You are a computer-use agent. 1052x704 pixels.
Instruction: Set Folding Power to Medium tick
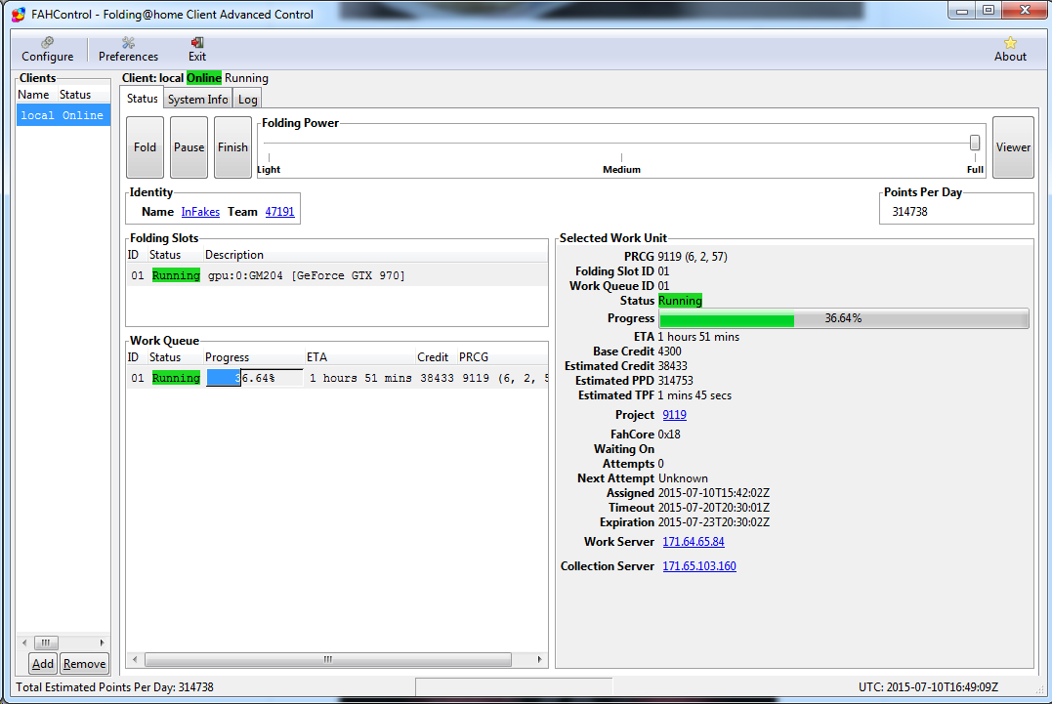tap(621, 157)
